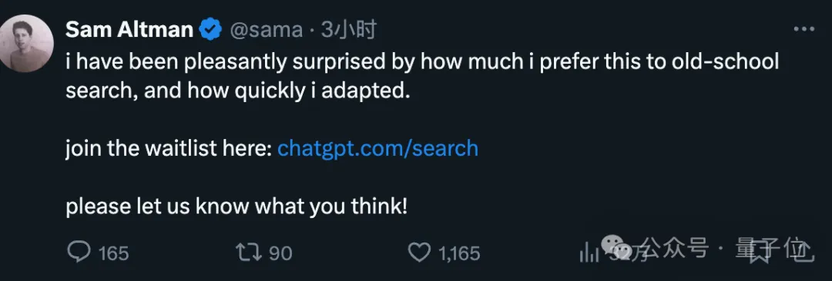This screenshot has width=832, height=281.
Task: Bookmark the tweet with the bookmark icon
Action: pos(760,253)
